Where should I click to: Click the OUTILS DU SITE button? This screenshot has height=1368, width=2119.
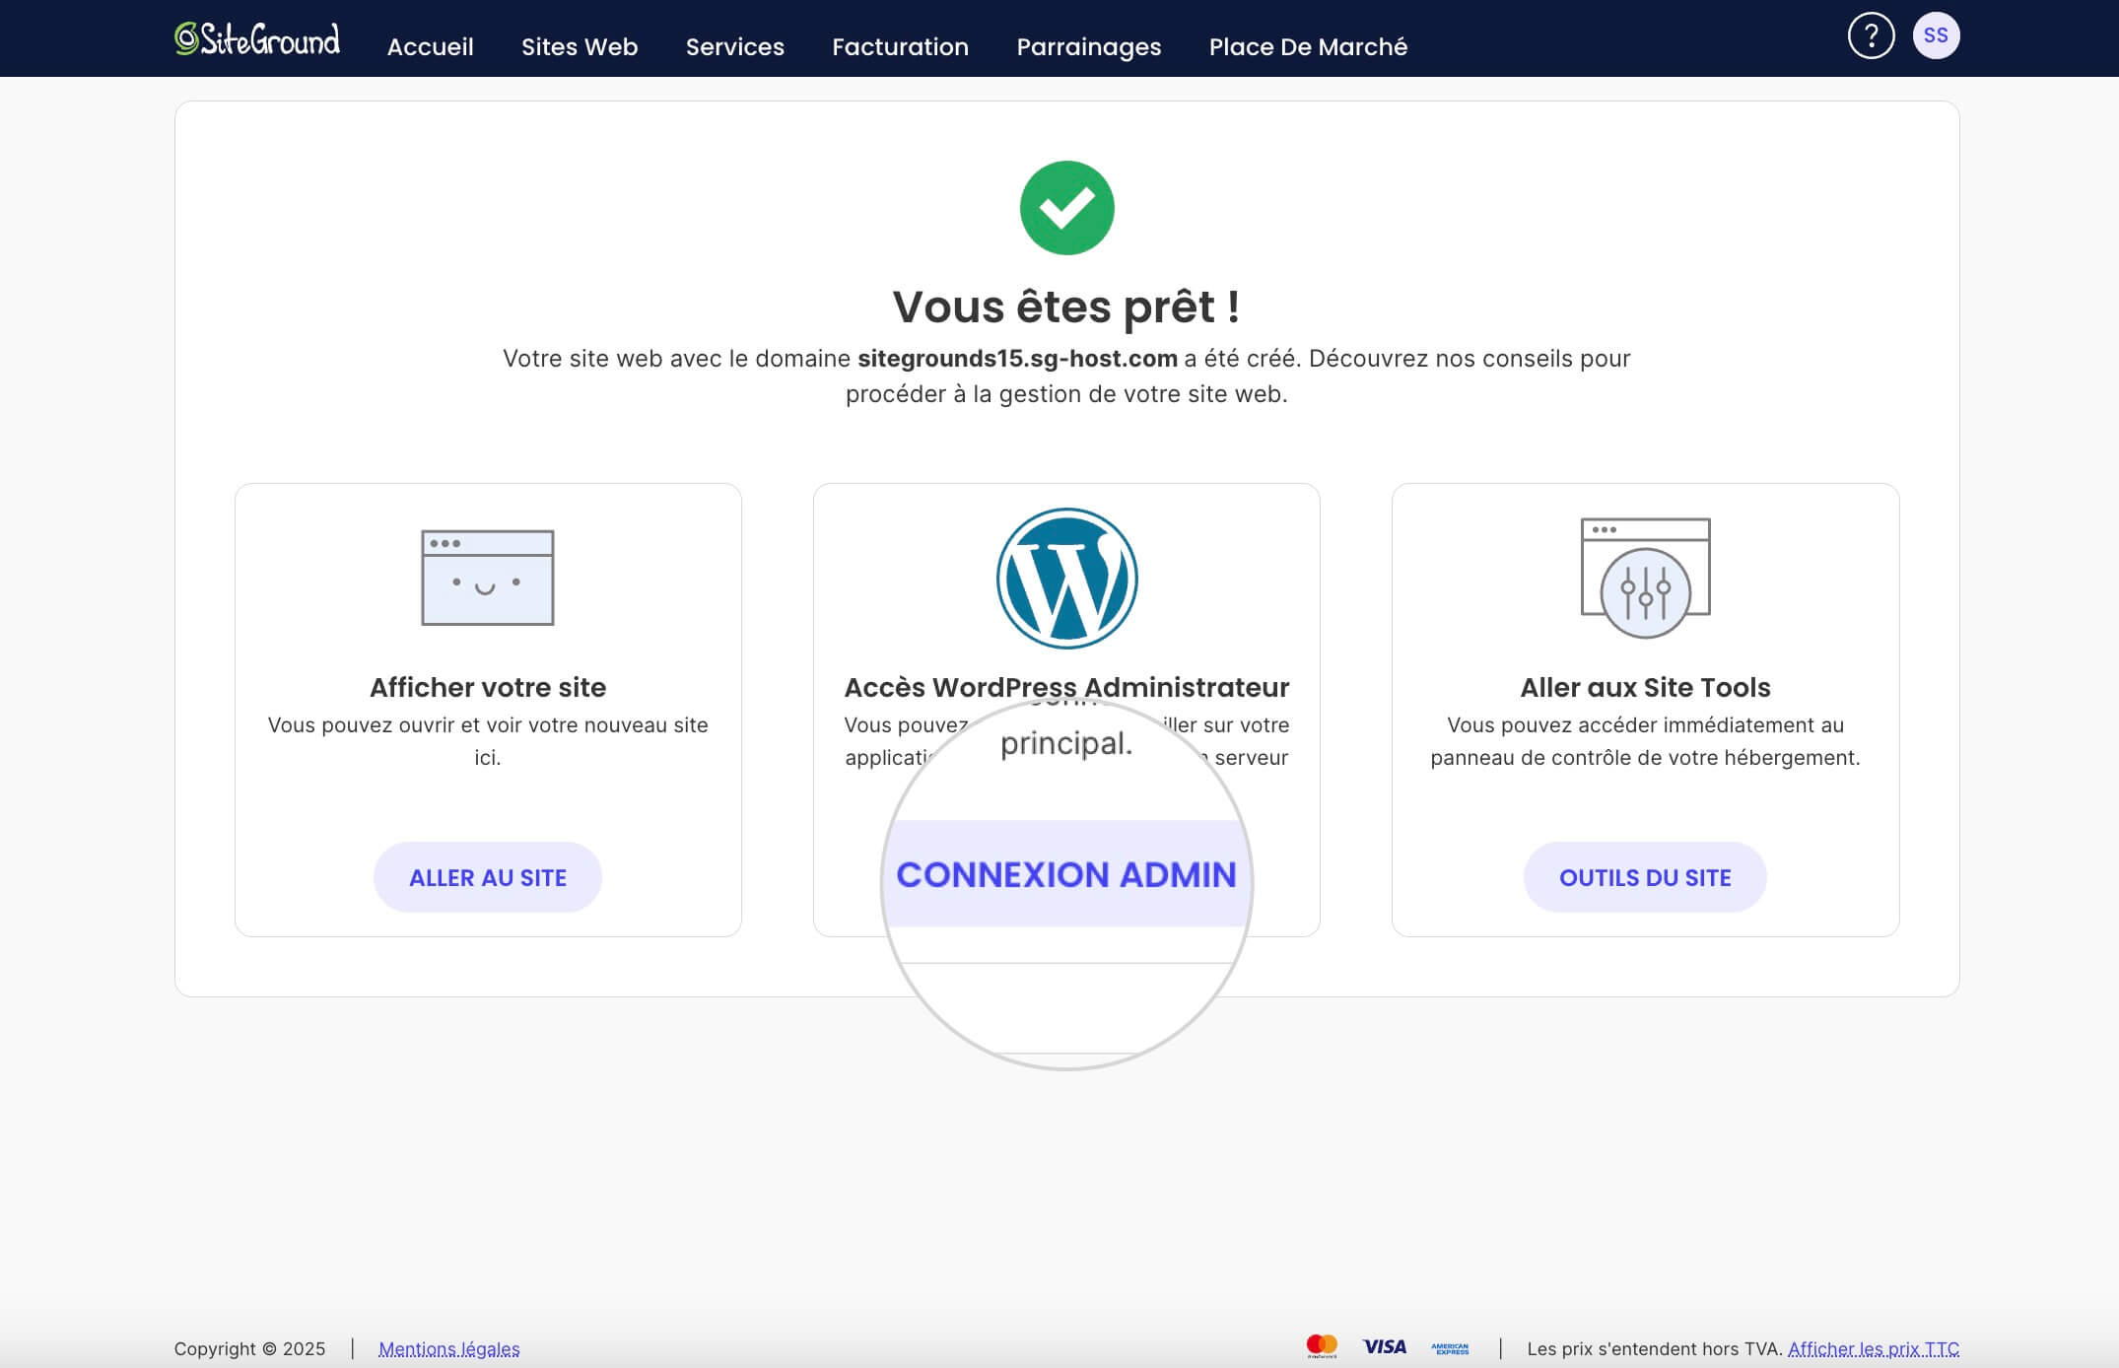(x=1645, y=877)
